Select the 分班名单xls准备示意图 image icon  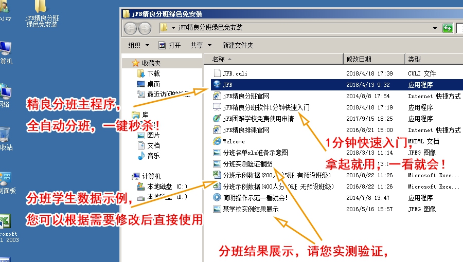click(x=217, y=153)
